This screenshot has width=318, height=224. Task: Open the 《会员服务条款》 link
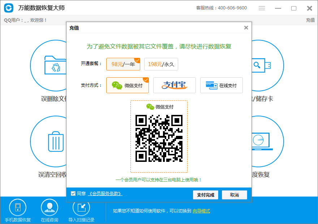(x=105, y=194)
